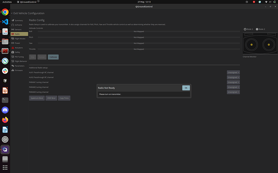The height and width of the screenshot is (173, 278).
Task: Open the Terminal from the dock
Action: coord(5,100)
